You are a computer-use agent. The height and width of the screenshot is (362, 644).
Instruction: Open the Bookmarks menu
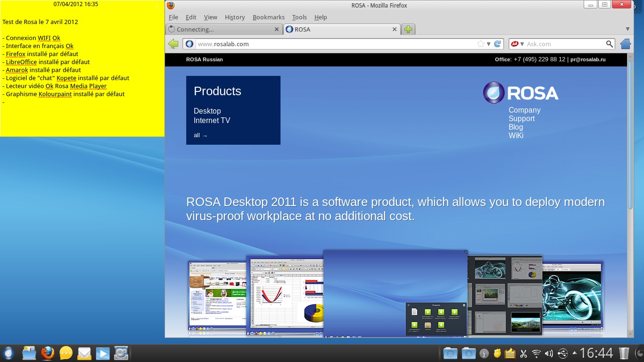point(269,17)
